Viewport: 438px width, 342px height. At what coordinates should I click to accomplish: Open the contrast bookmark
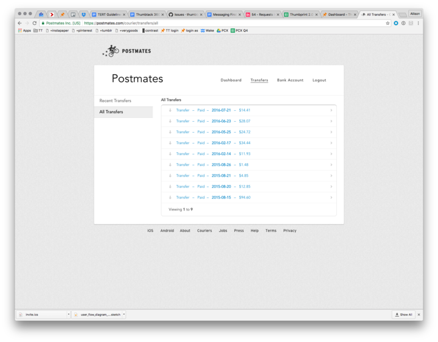point(150,30)
